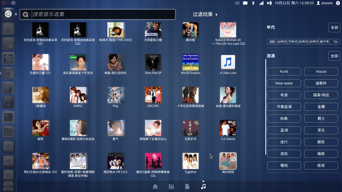Select the 新千年 decade segment
Image resolution: width=342 pixels, height=192 pixels.
[x=324, y=42]
